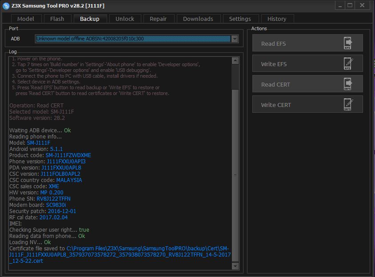Screen dimensions: 375x277
Task: Click the log vertical scrollbar thumb
Action: click(235, 175)
